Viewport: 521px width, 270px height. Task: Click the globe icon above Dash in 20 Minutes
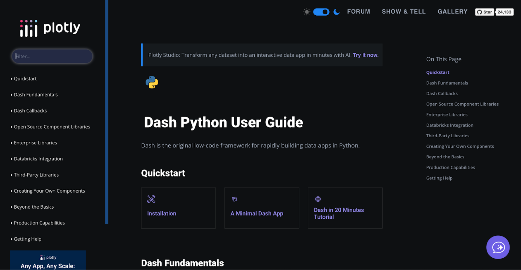[318, 199]
